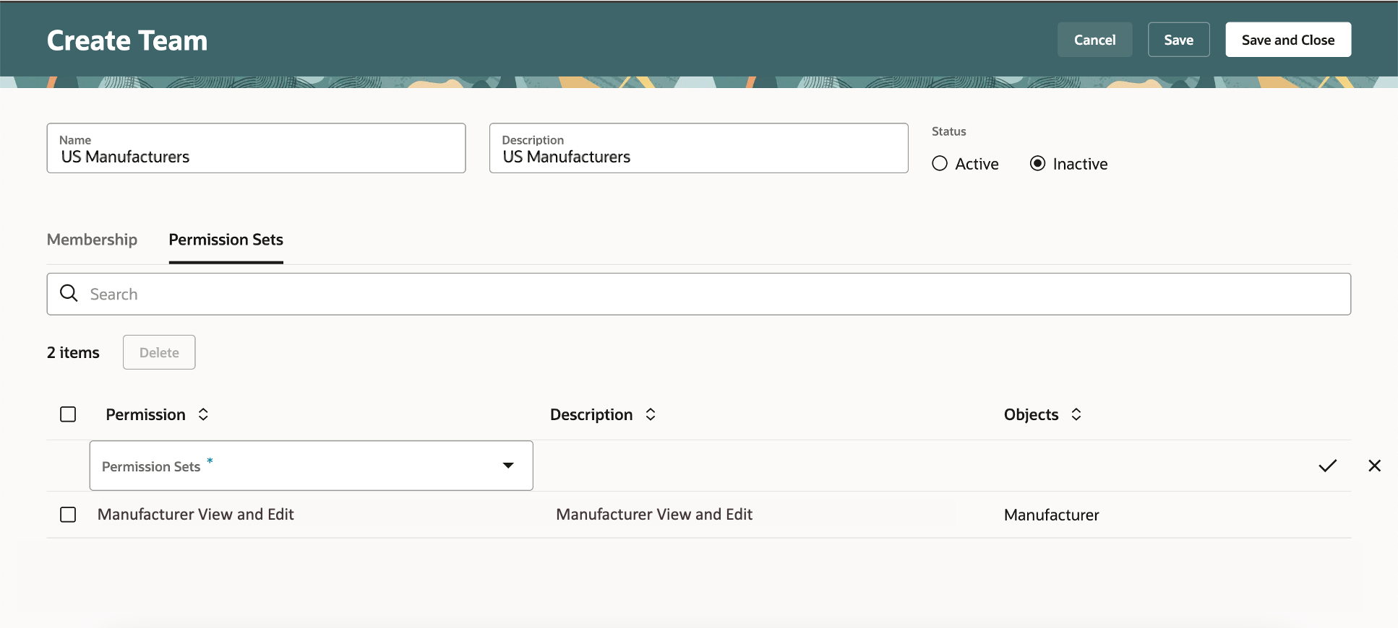
Task: Click the Manufacturer View and Edit permission name
Action: 195,515
